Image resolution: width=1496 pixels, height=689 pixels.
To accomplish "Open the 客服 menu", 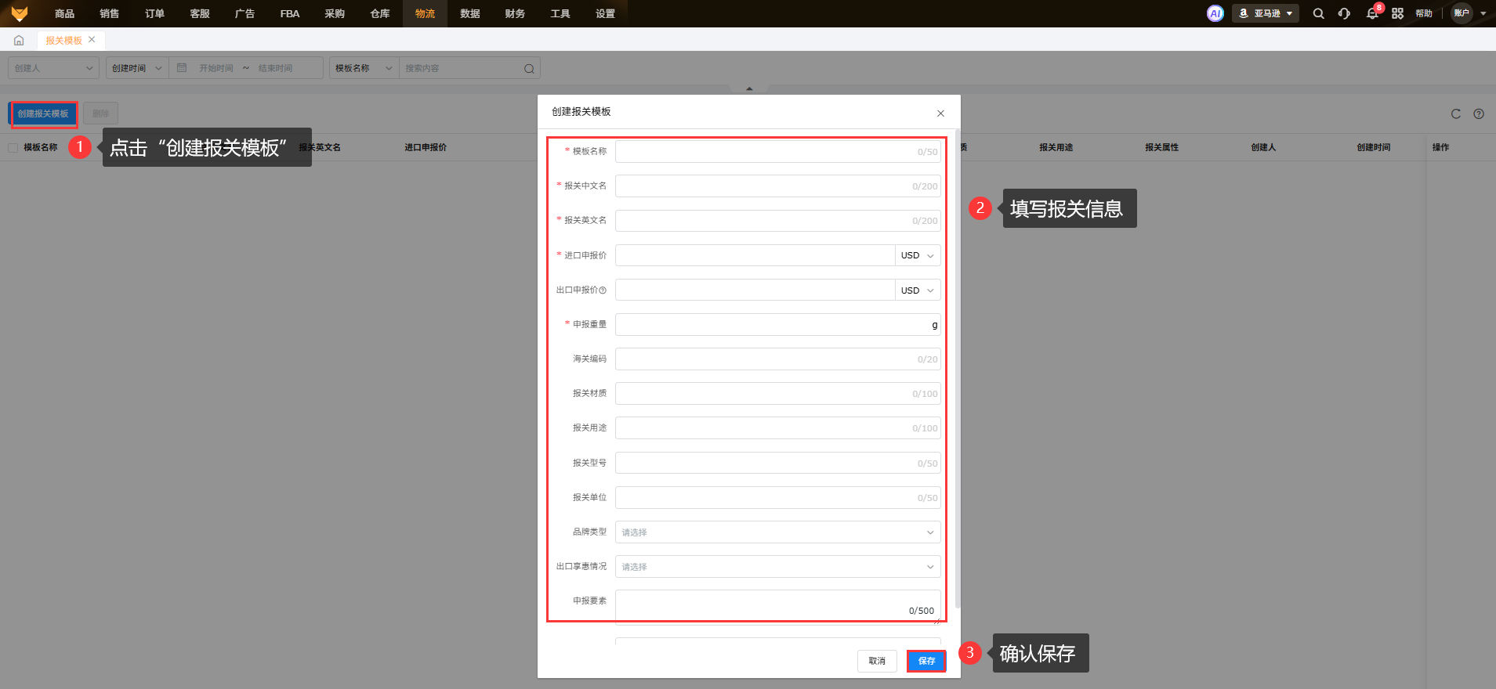I will pyautogui.click(x=200, y=13).
